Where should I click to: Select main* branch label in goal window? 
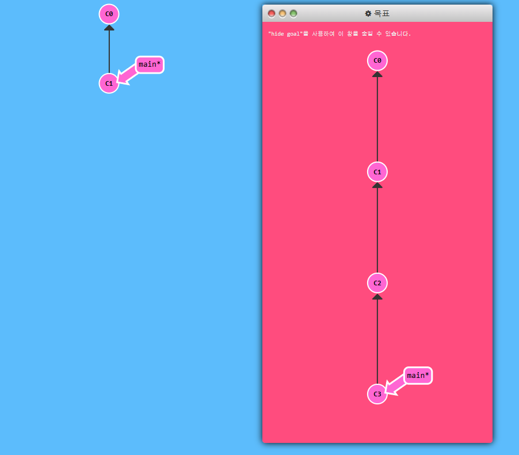(418, 376)
